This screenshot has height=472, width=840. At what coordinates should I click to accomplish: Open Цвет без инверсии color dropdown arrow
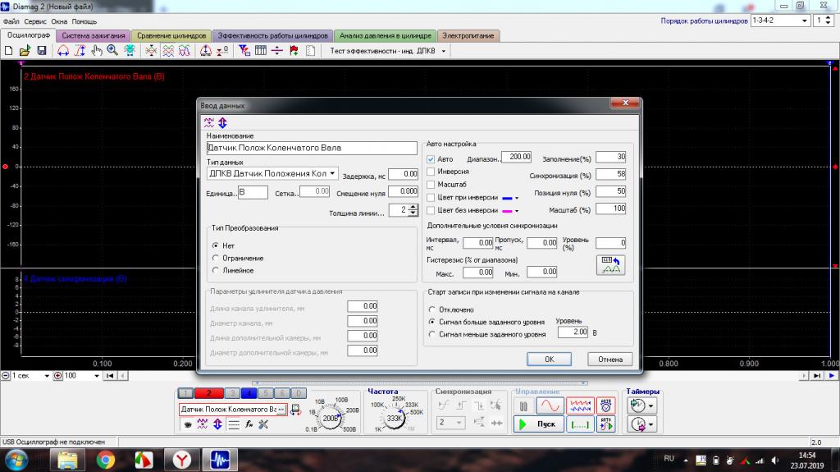[x=517, y=211]
